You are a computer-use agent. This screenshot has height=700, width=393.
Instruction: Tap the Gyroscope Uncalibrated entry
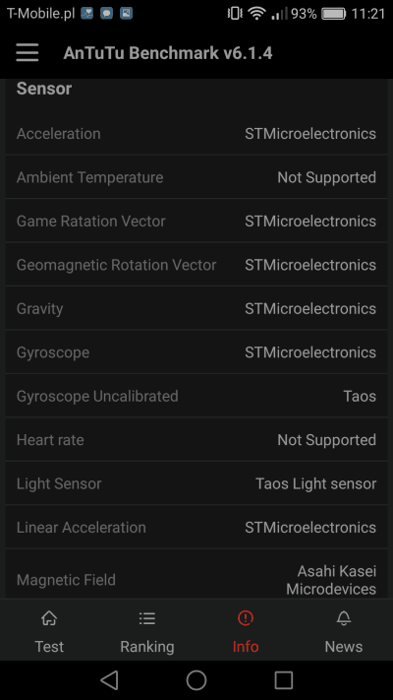tap(196, 396)
